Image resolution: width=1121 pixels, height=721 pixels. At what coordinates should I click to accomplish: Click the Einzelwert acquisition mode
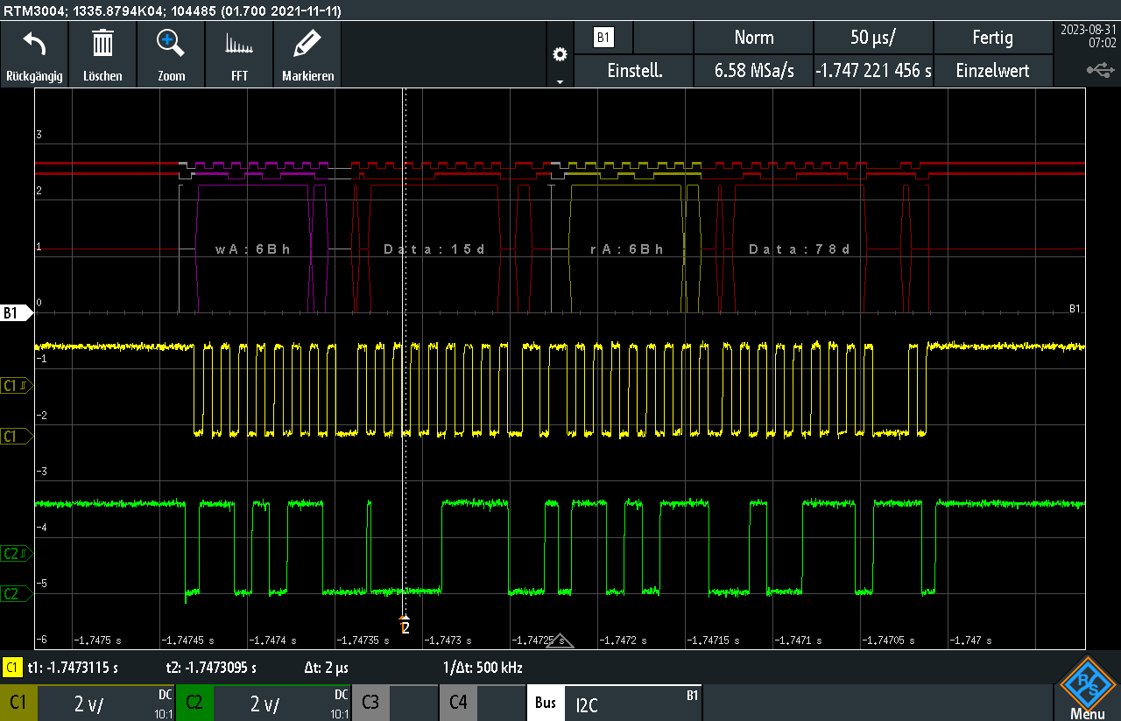point(993,71)
